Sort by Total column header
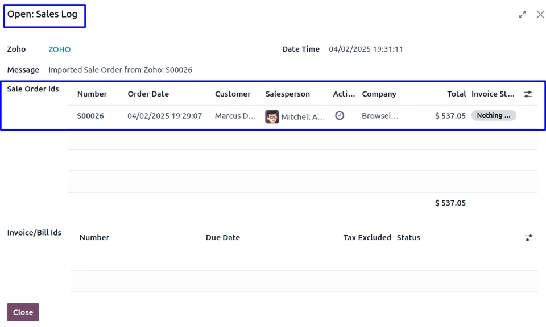The width and height of the screenshot is (546, 327). point(456,94)
